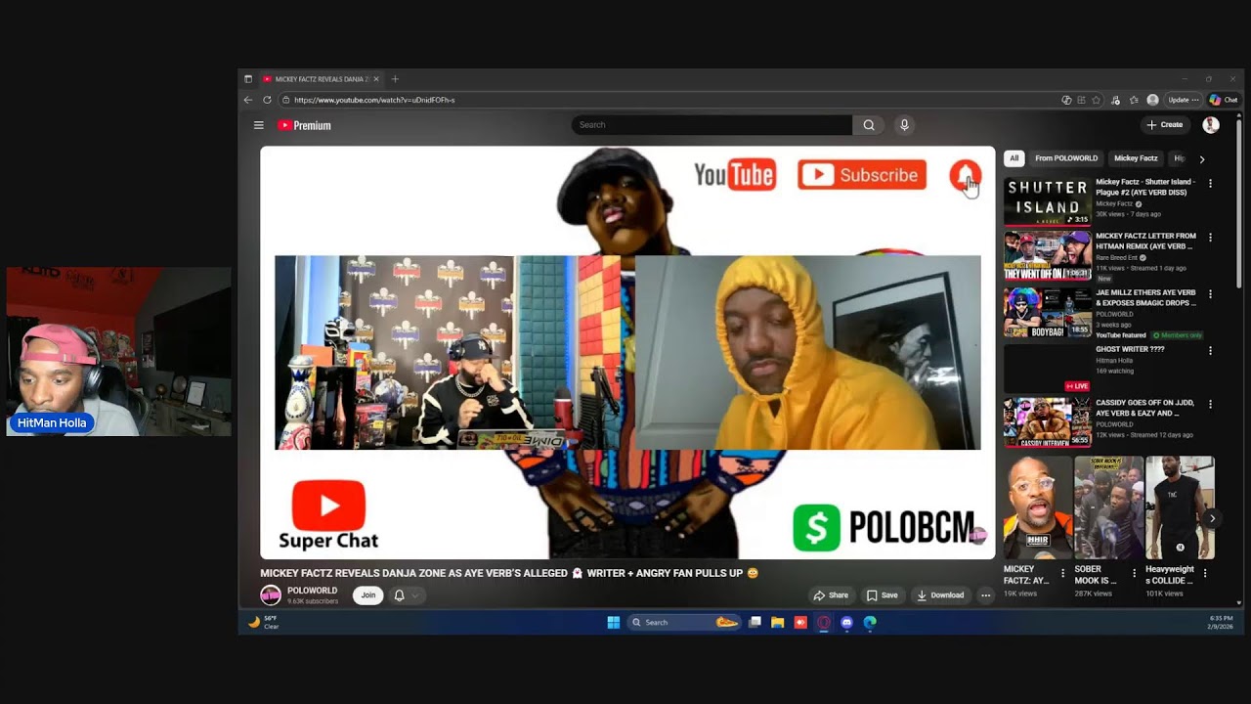Close the MICKEY FACTZ browser tab
This screenshot has height=704, width=1251.
376,79
